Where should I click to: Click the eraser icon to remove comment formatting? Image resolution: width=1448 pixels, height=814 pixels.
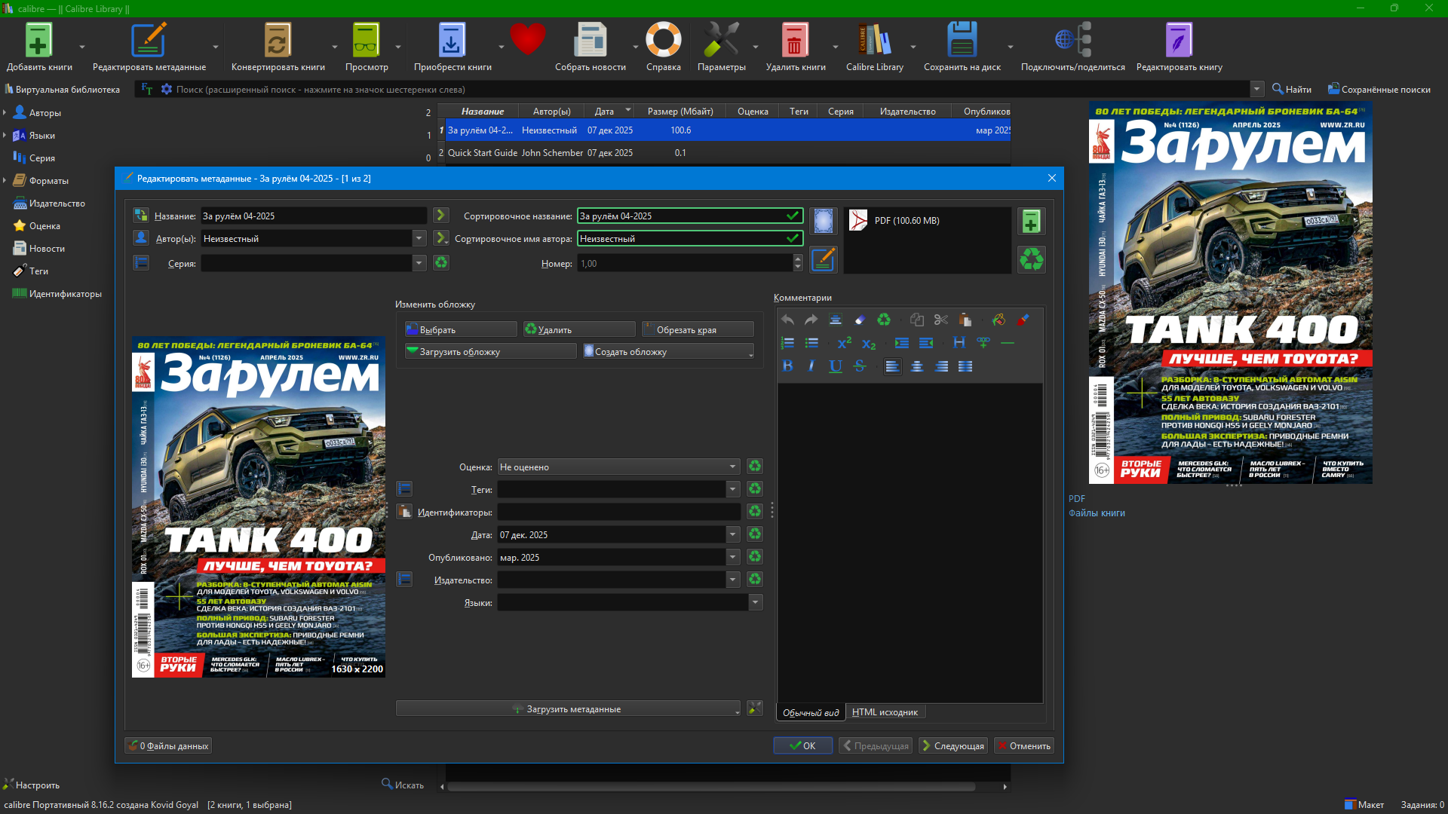[x=860, y=320]
